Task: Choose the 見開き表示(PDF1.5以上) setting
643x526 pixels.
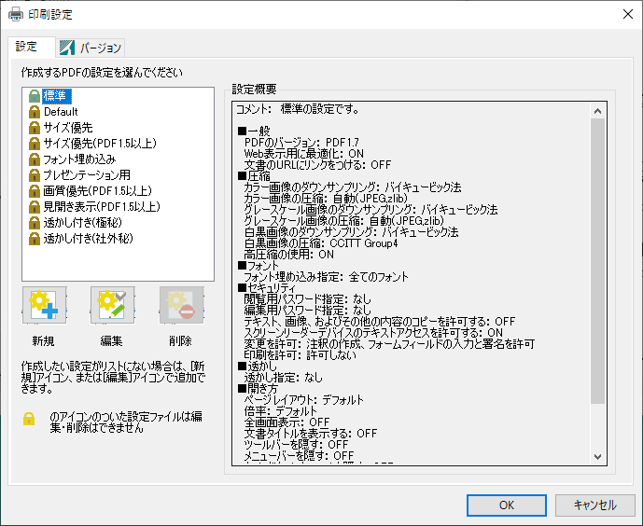Action: (x=102, y=207)
